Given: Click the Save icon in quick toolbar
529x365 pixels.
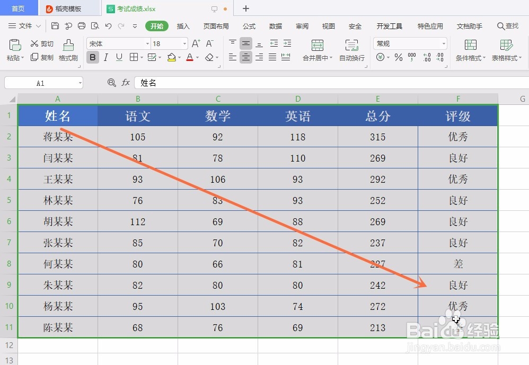Looking at the screenshot, I should tap(55, 26).
